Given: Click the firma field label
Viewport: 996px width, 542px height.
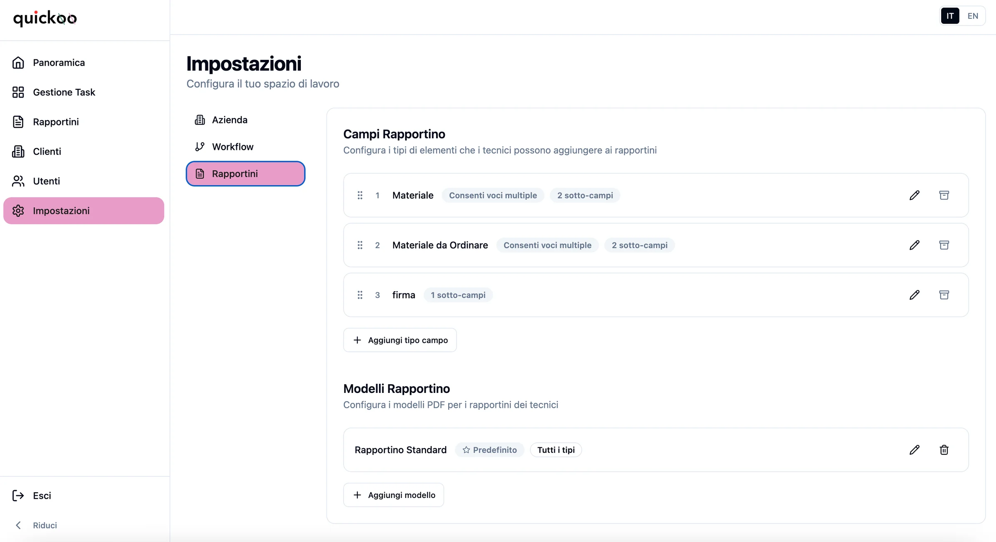Looking at the screenshot, I should [404, 295].
